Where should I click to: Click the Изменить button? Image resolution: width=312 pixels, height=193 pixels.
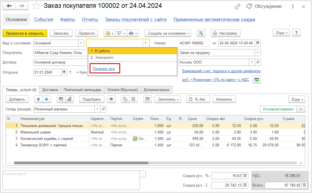[224, 99]
